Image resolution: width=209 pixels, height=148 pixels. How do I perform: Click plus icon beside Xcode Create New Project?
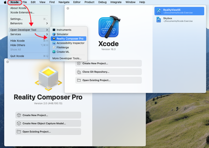[79, 63]
